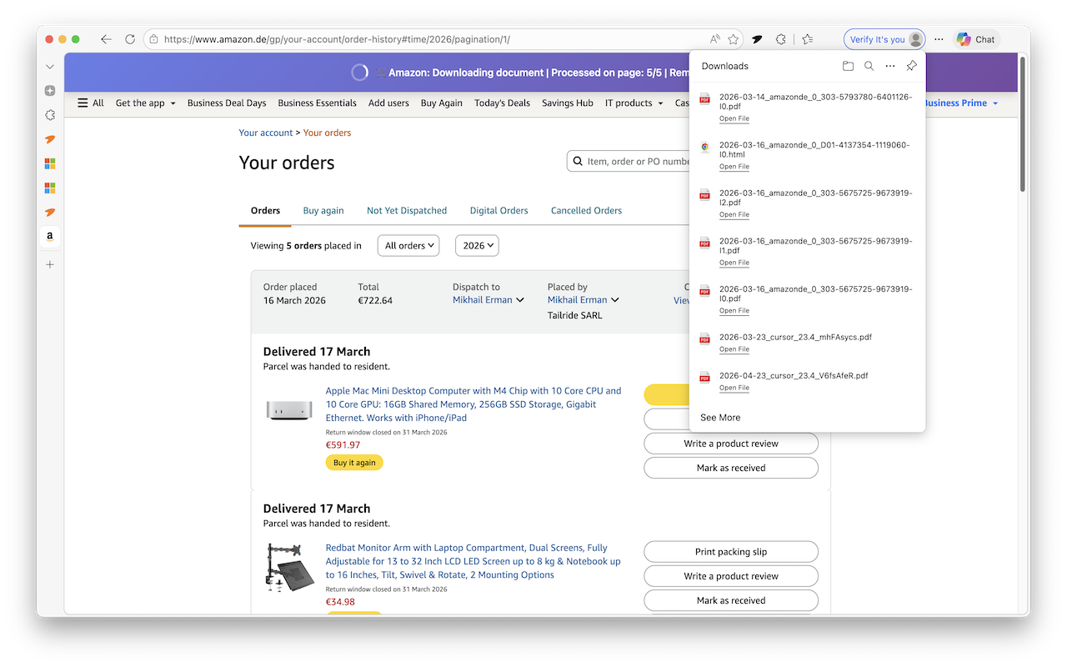This screenshot has width=1067, height=667.
Task: Click the Mac Mini product thumbnail
Action: [289, 410]
